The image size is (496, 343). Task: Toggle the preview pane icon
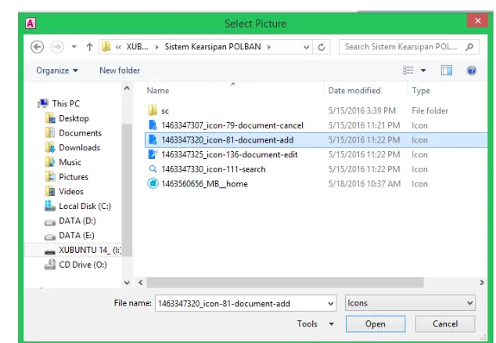[x=447, y=70]
